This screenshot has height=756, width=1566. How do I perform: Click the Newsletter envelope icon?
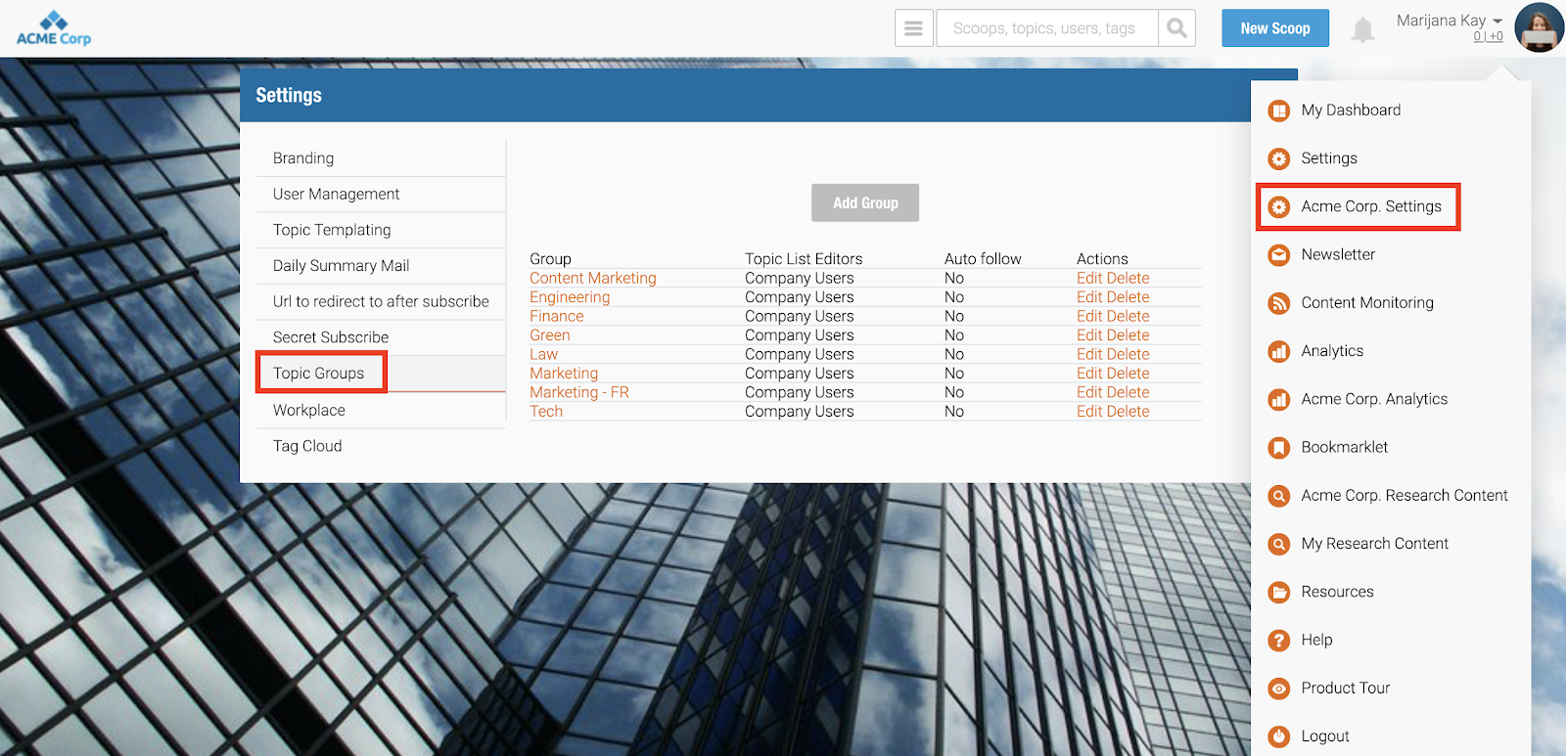tap(1278, 255)
